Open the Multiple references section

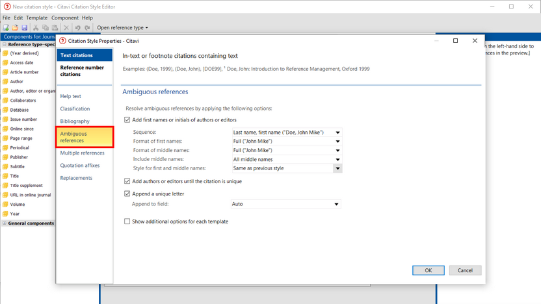coord(82,153)
